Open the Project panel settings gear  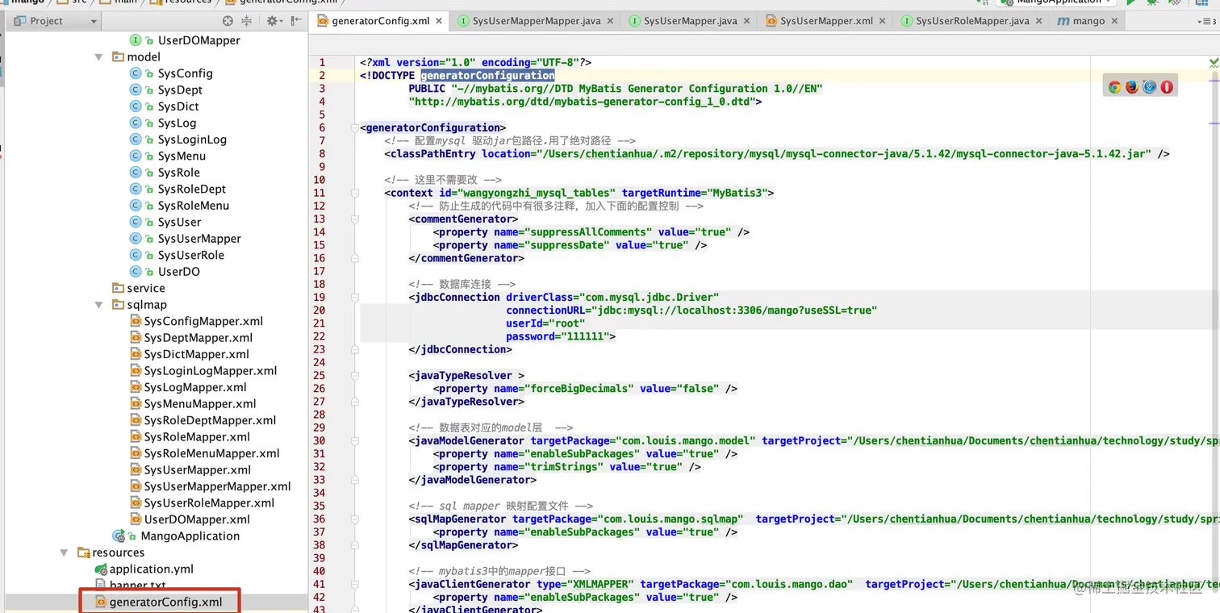coord(272,21)
